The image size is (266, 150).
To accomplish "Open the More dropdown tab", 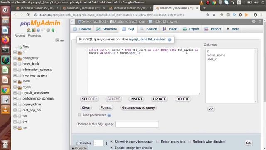I will (x=233, y=29).
